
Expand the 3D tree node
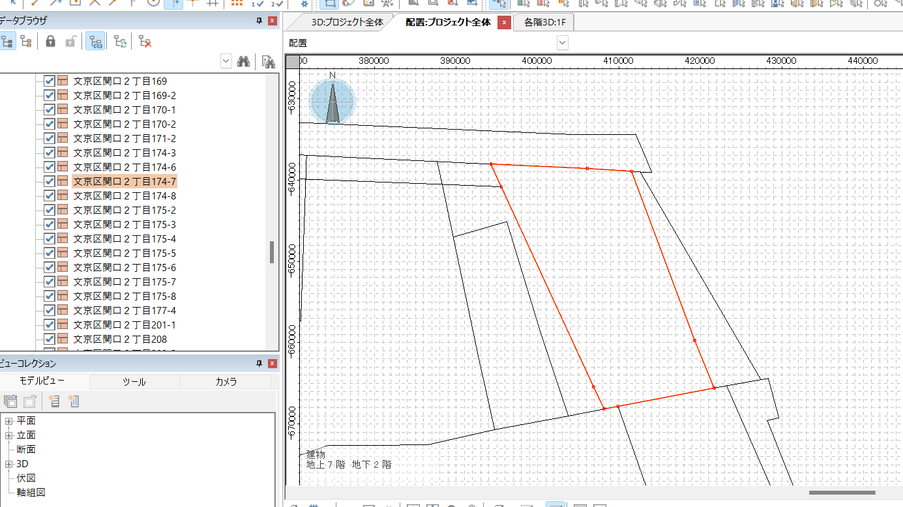coord(9,464)
